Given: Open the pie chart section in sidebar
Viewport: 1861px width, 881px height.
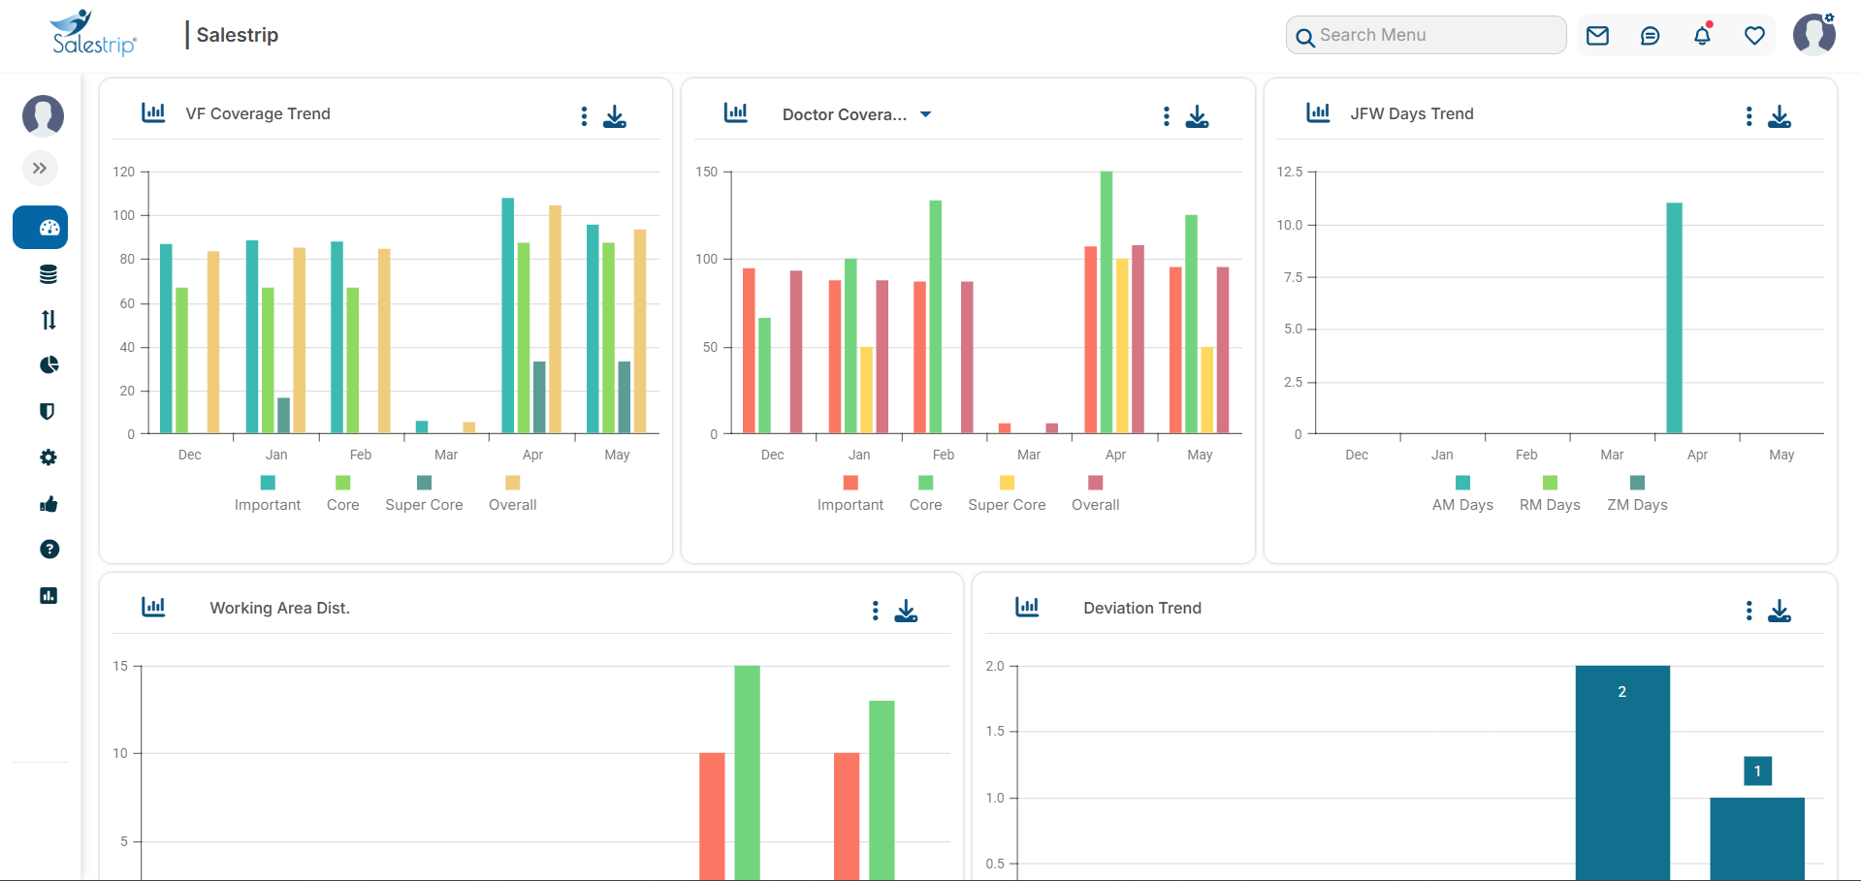Looking at the screenshot, I should [48, 365].
